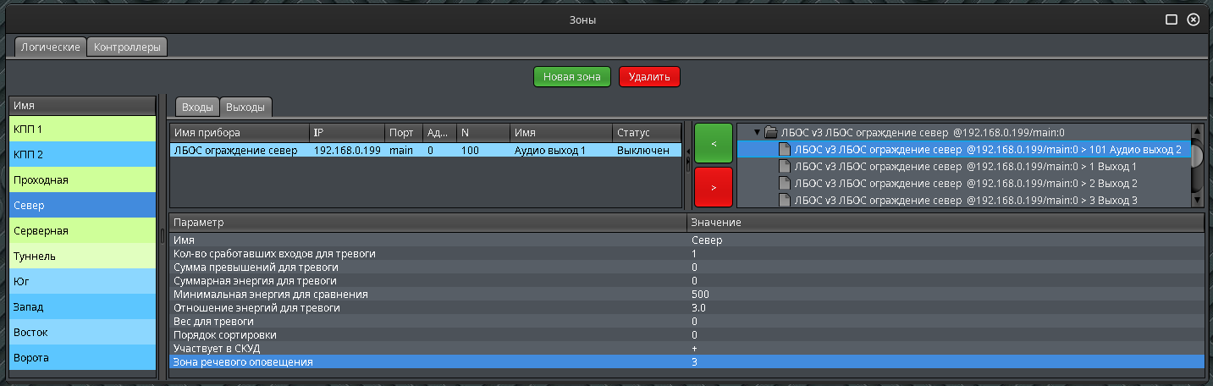Image resolution: width=1213 pixels, height=386 pixels.
Task: Click the Зона речевого оповещения value field
Action: tap(944, 362)
